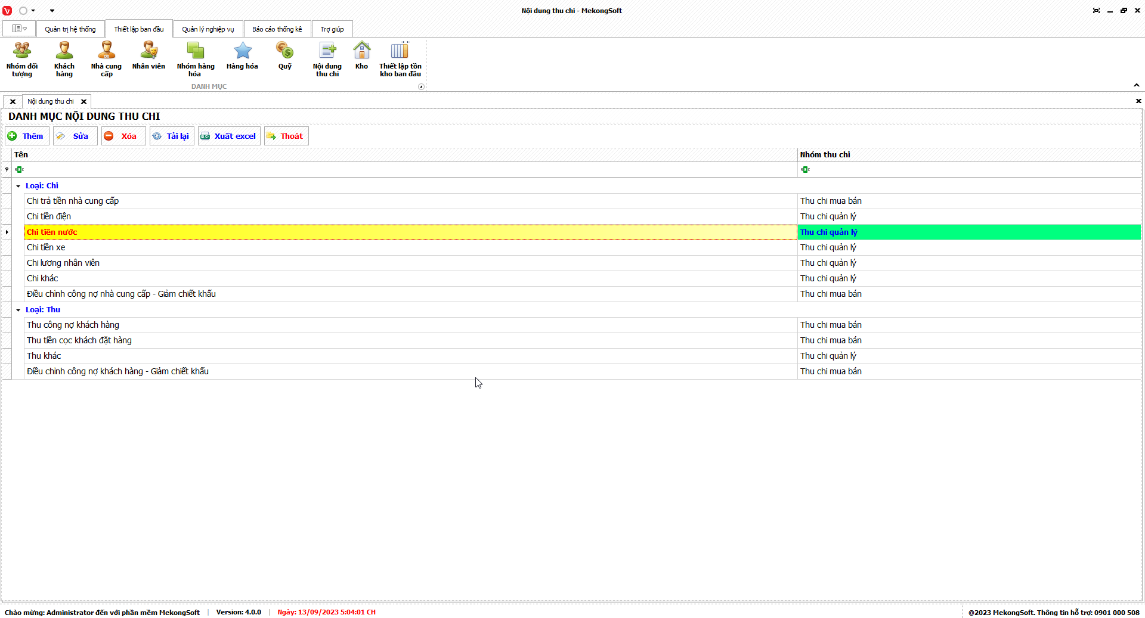
Task: Click the row indicator beside Chi tiền nước
Action: coord(7,232)
